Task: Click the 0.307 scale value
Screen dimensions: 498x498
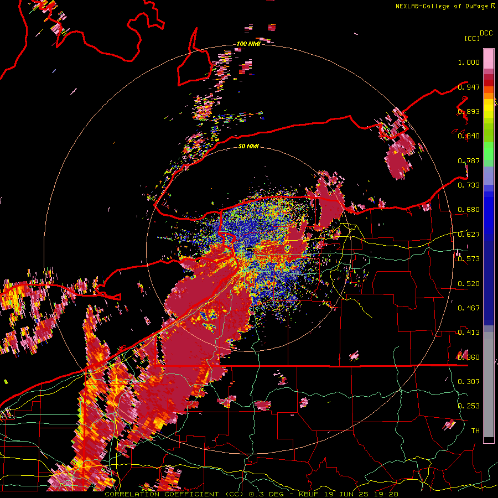Action: [469, 381]
